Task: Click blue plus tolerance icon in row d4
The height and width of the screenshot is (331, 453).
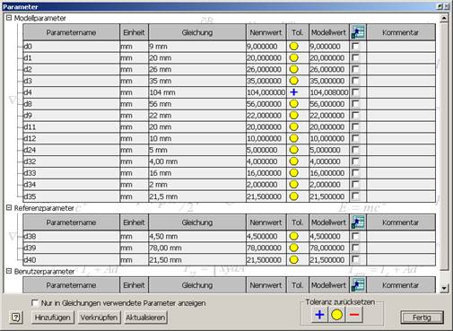Action: pyautogui.click(x=294, y=92)
